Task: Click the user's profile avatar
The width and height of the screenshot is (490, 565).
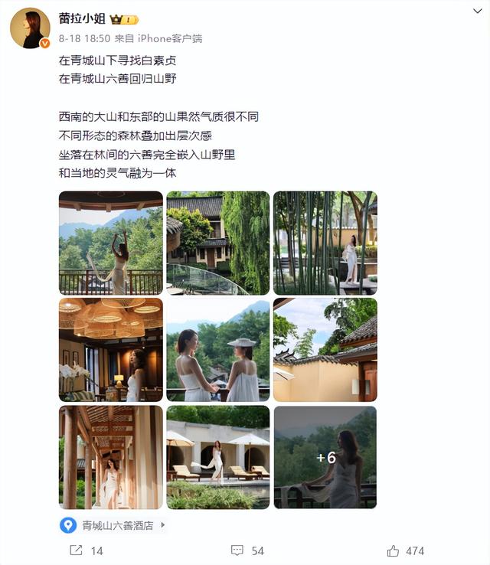Action: pyautogui.click(x=30, y=28)
